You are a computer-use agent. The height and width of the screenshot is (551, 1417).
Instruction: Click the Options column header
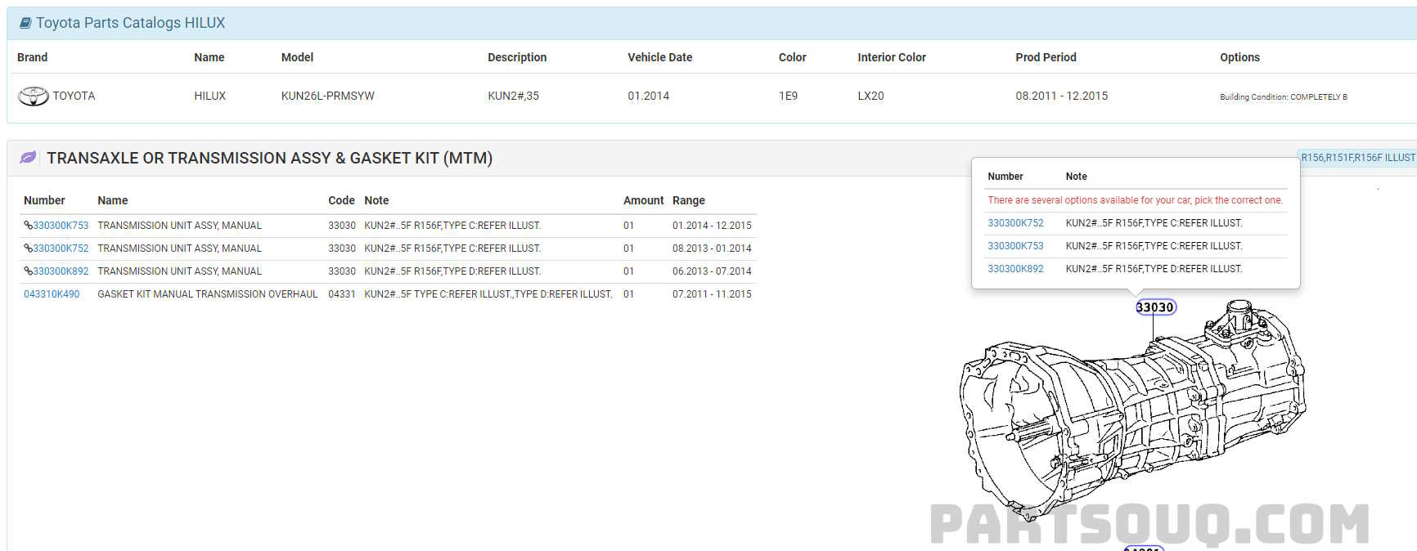1239,57
